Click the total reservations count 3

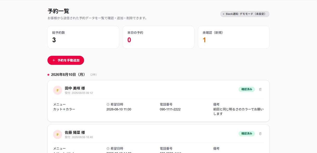coord(54,40)
